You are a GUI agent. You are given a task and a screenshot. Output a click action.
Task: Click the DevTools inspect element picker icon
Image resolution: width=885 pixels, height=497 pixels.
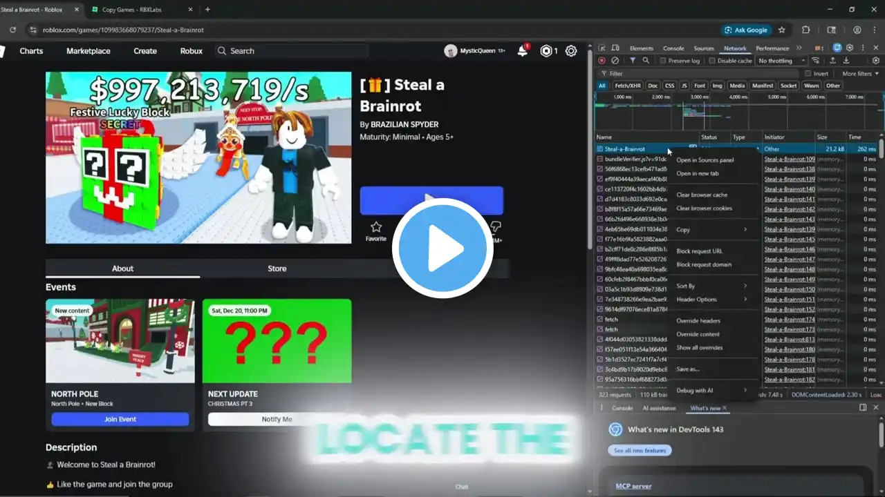point(602,48)
